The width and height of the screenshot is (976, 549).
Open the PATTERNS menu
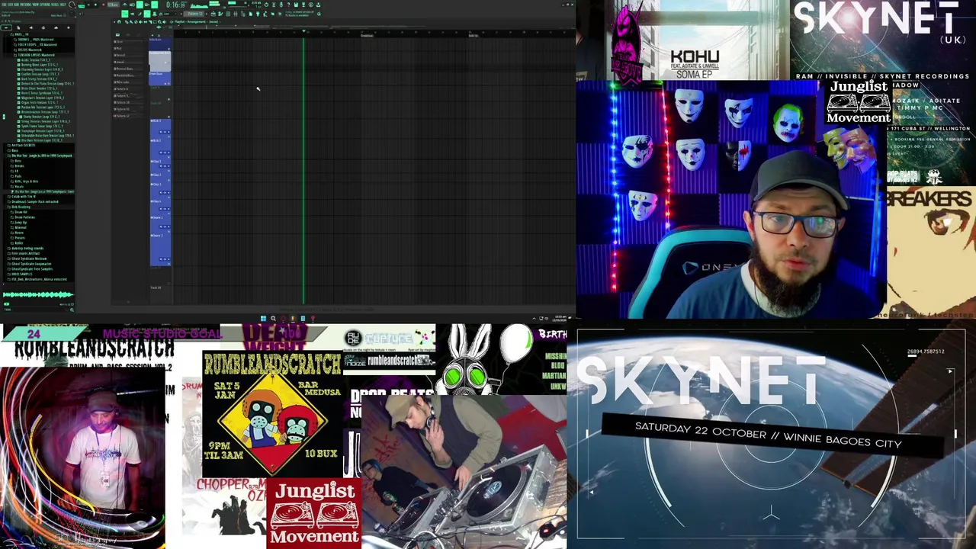26,5
